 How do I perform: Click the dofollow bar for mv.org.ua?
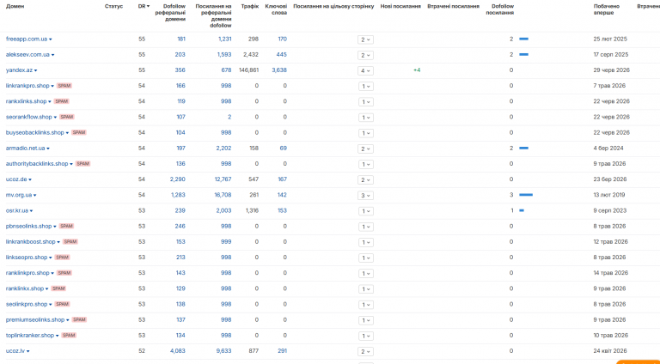[x=526, y=195]
